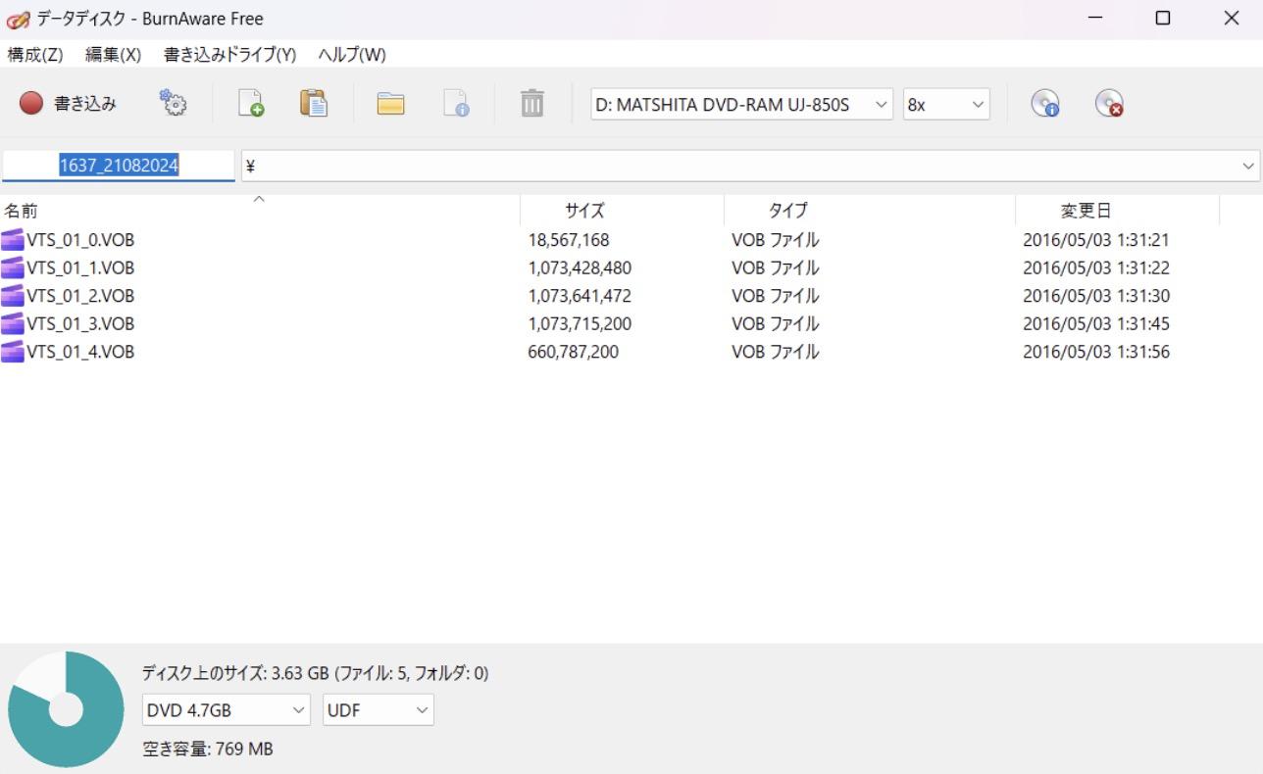
Task: Open the ヘルプ(W) menu
Action: [352, 54]
